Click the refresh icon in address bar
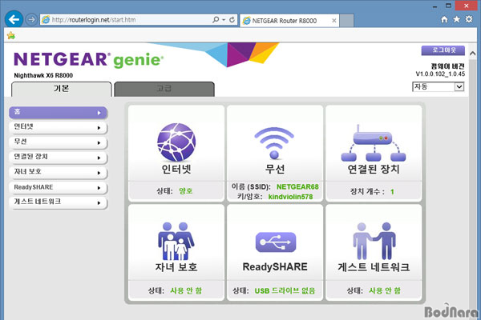 (232, 19)
